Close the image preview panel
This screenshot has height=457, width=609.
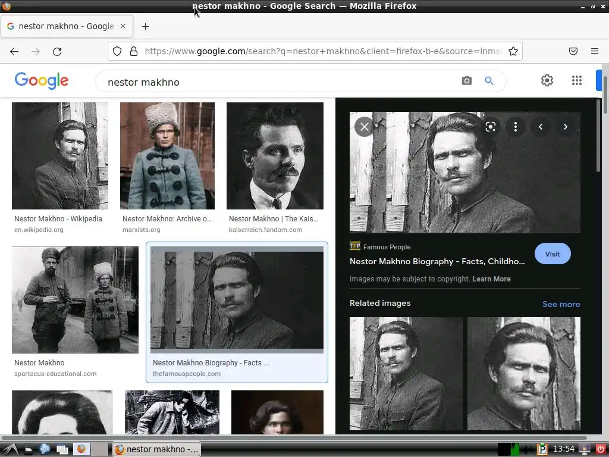[365, 127]
